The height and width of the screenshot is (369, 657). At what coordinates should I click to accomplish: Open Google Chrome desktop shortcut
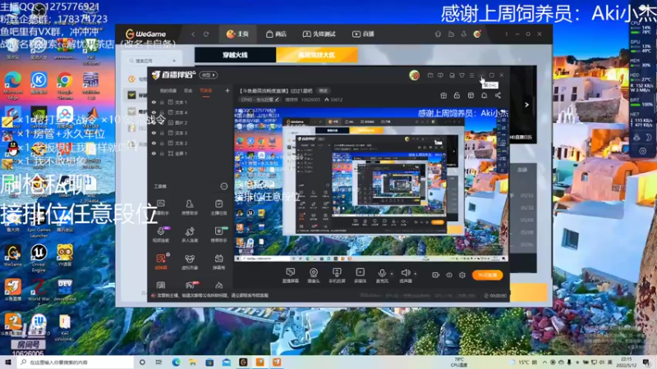tap(65, 86)
